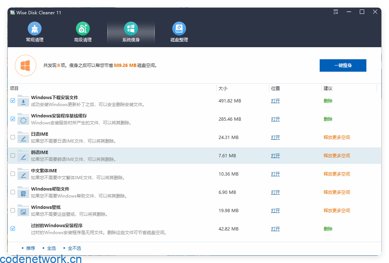Open location of Windows安装程序基线缓存
This screenshot has height=263, width=389.
click(x=276, y=119)
